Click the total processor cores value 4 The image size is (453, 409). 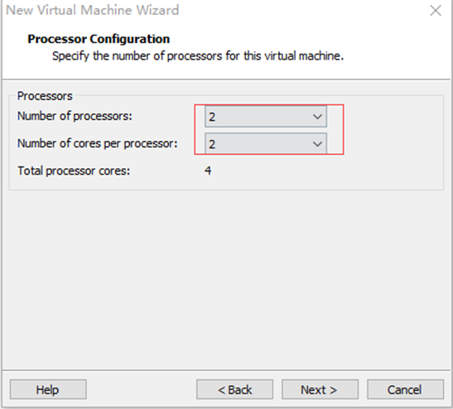(208, 171)
